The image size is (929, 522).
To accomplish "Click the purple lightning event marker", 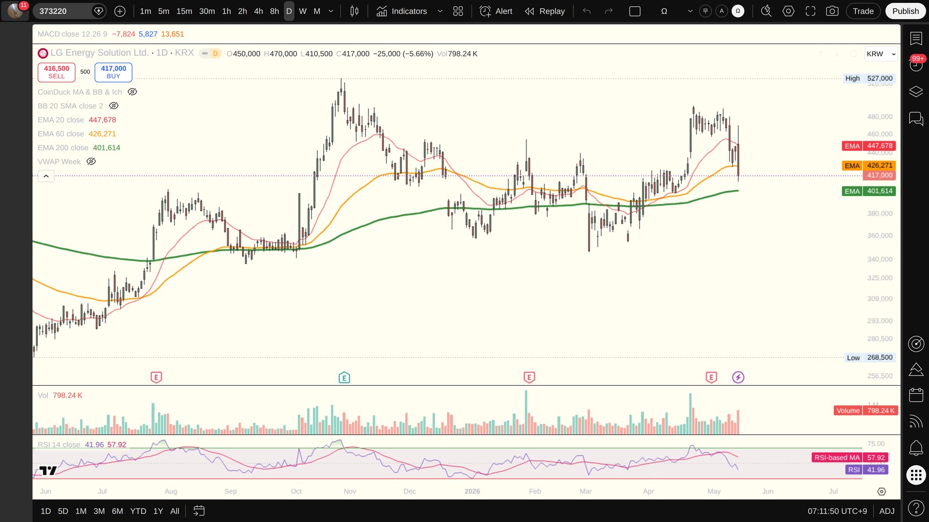I will 738,378.
